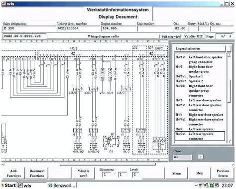Select legend entry H4/3 Left rear door speaker
Viewport: 236px width, 189px height.
point(198,100)
